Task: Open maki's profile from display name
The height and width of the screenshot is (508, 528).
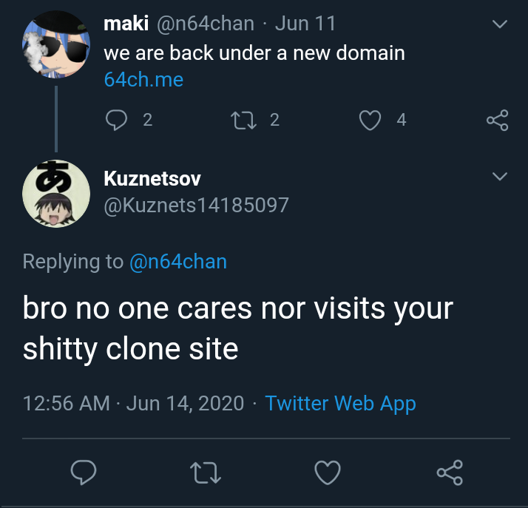Action: coord(126,24)
